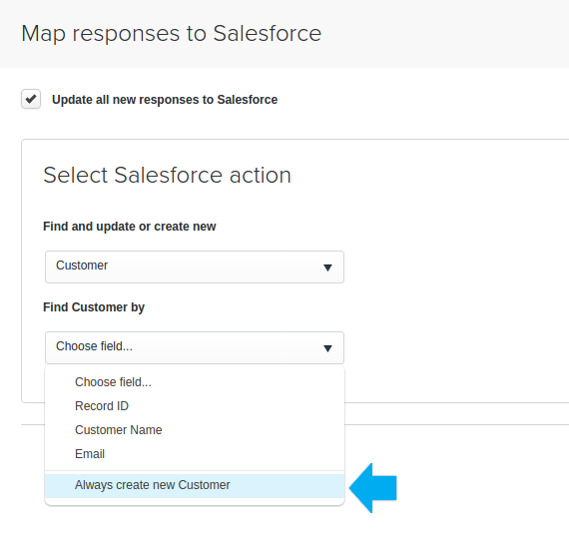Uncheck the Update all new responses checkbox

click(x=31, y=99)
